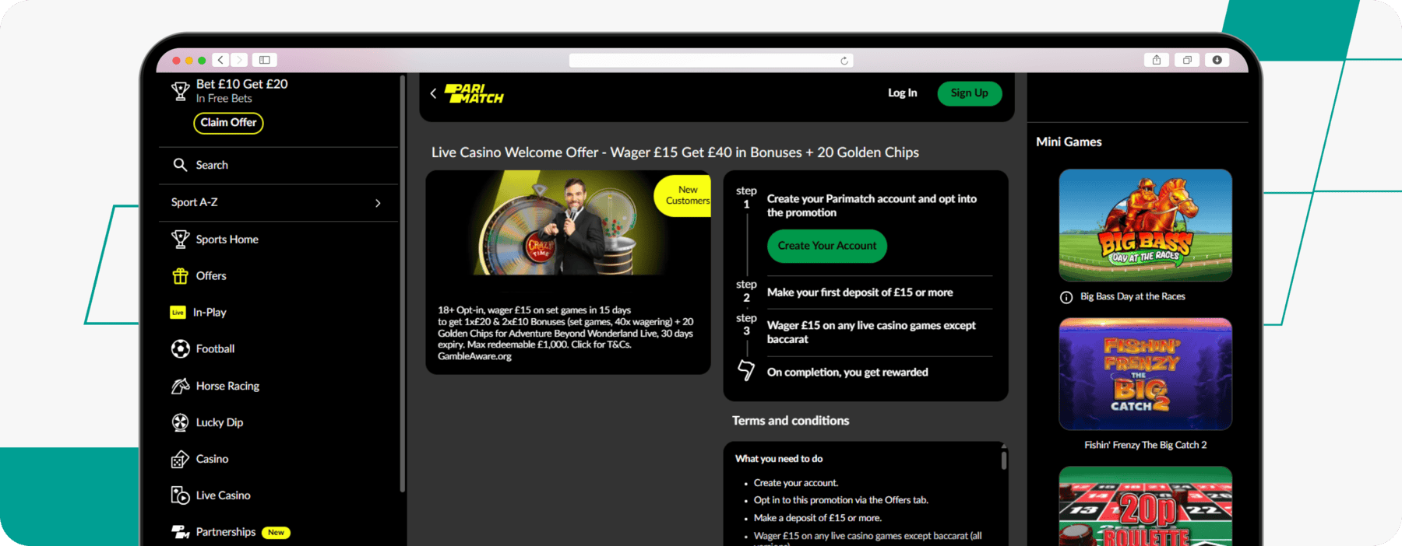This screenshot has height=546, width=1402.
Task: Click the 'Opt in to this promotion' bullet
Action: (x=840, y=500)
